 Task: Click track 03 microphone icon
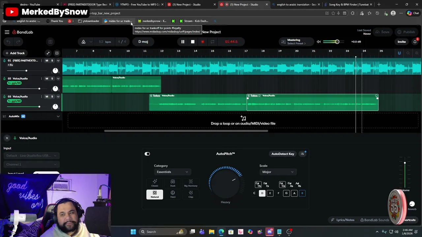coord(4,96)
